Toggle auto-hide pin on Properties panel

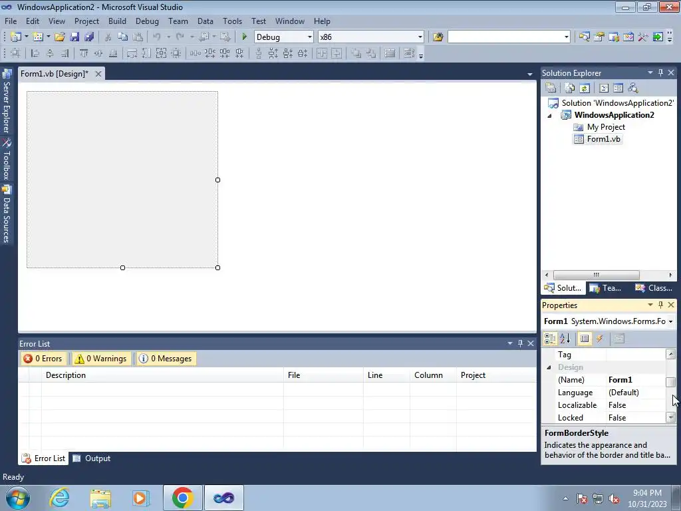click(660, 305)
